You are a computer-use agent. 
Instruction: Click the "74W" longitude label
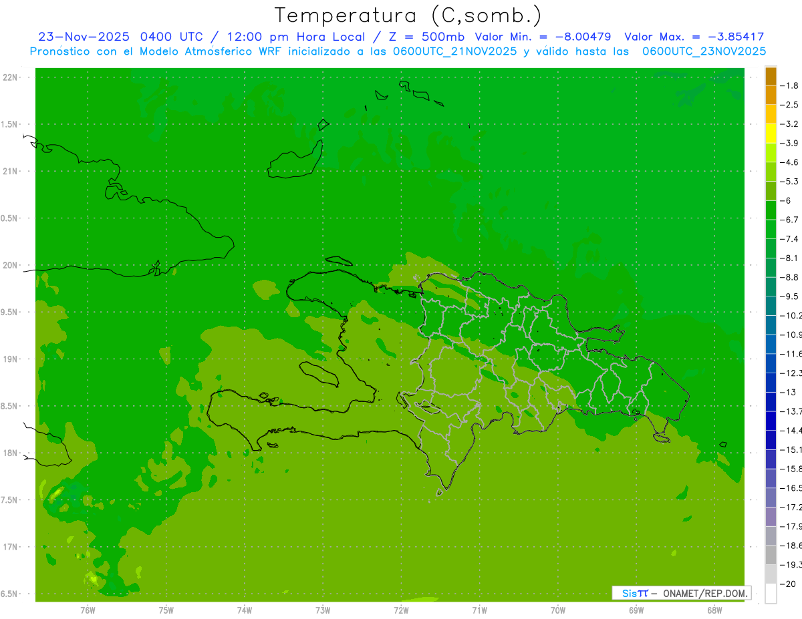[244, 610]
